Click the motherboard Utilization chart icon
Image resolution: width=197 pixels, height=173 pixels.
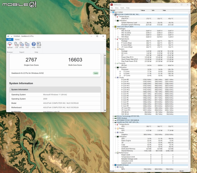point(118,21)
